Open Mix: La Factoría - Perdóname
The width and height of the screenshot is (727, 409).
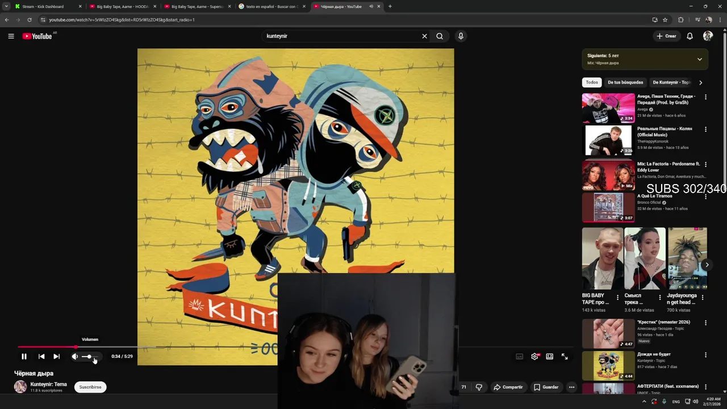(608, 175)
